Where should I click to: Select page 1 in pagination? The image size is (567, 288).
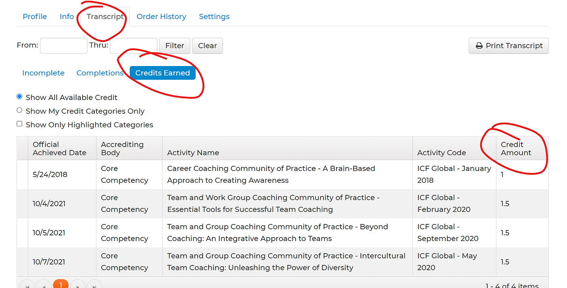pyautogui.click(x=61, y=284)
